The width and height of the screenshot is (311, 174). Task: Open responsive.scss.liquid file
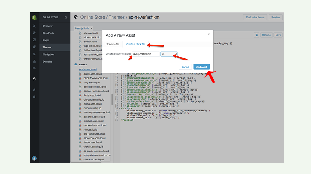tap(95, 125)
